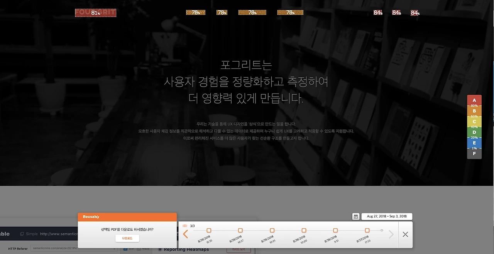This screenshot has width=494, height=254.
Task: Click the PRESS RELEASE menu item at 78%
Action: tap(252, 13)
